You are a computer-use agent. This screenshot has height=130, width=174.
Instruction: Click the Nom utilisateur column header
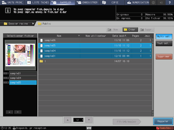click(96, 36)
